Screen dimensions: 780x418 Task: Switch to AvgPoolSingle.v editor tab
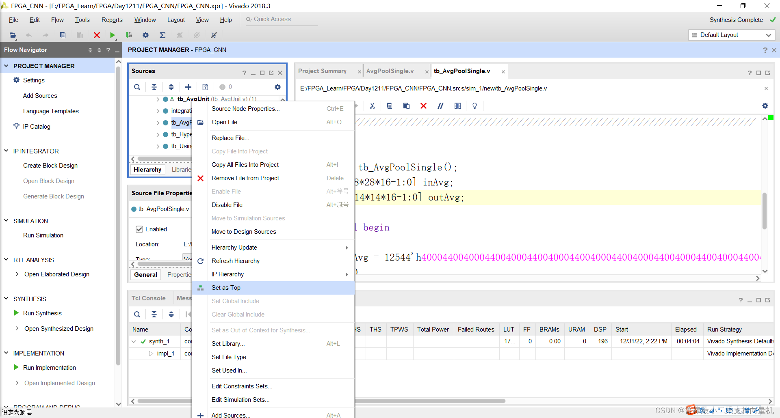click(x=390, y=71)
